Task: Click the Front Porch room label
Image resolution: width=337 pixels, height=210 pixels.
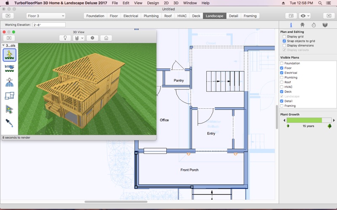Action: (x=189, y=170)
